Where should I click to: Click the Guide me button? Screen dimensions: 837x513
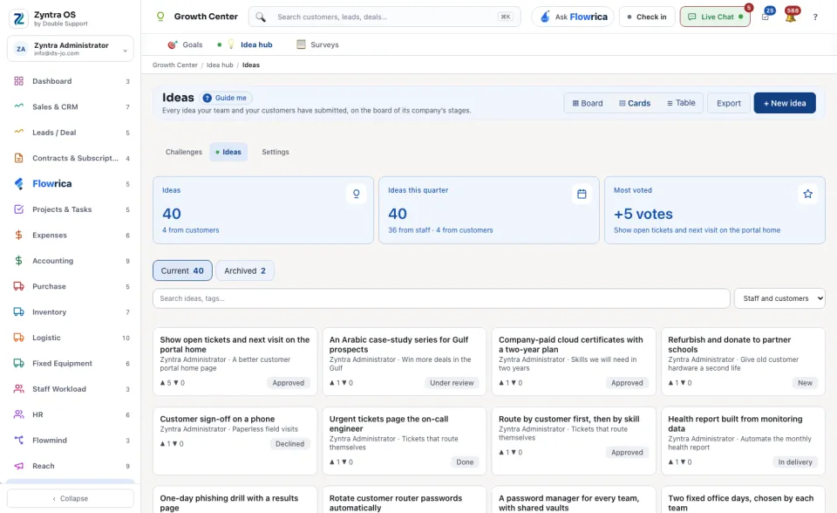click(x=225, y=98)
